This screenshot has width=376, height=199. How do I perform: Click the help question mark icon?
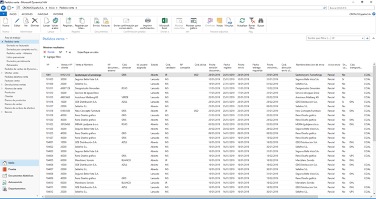[x=374, y=14]
